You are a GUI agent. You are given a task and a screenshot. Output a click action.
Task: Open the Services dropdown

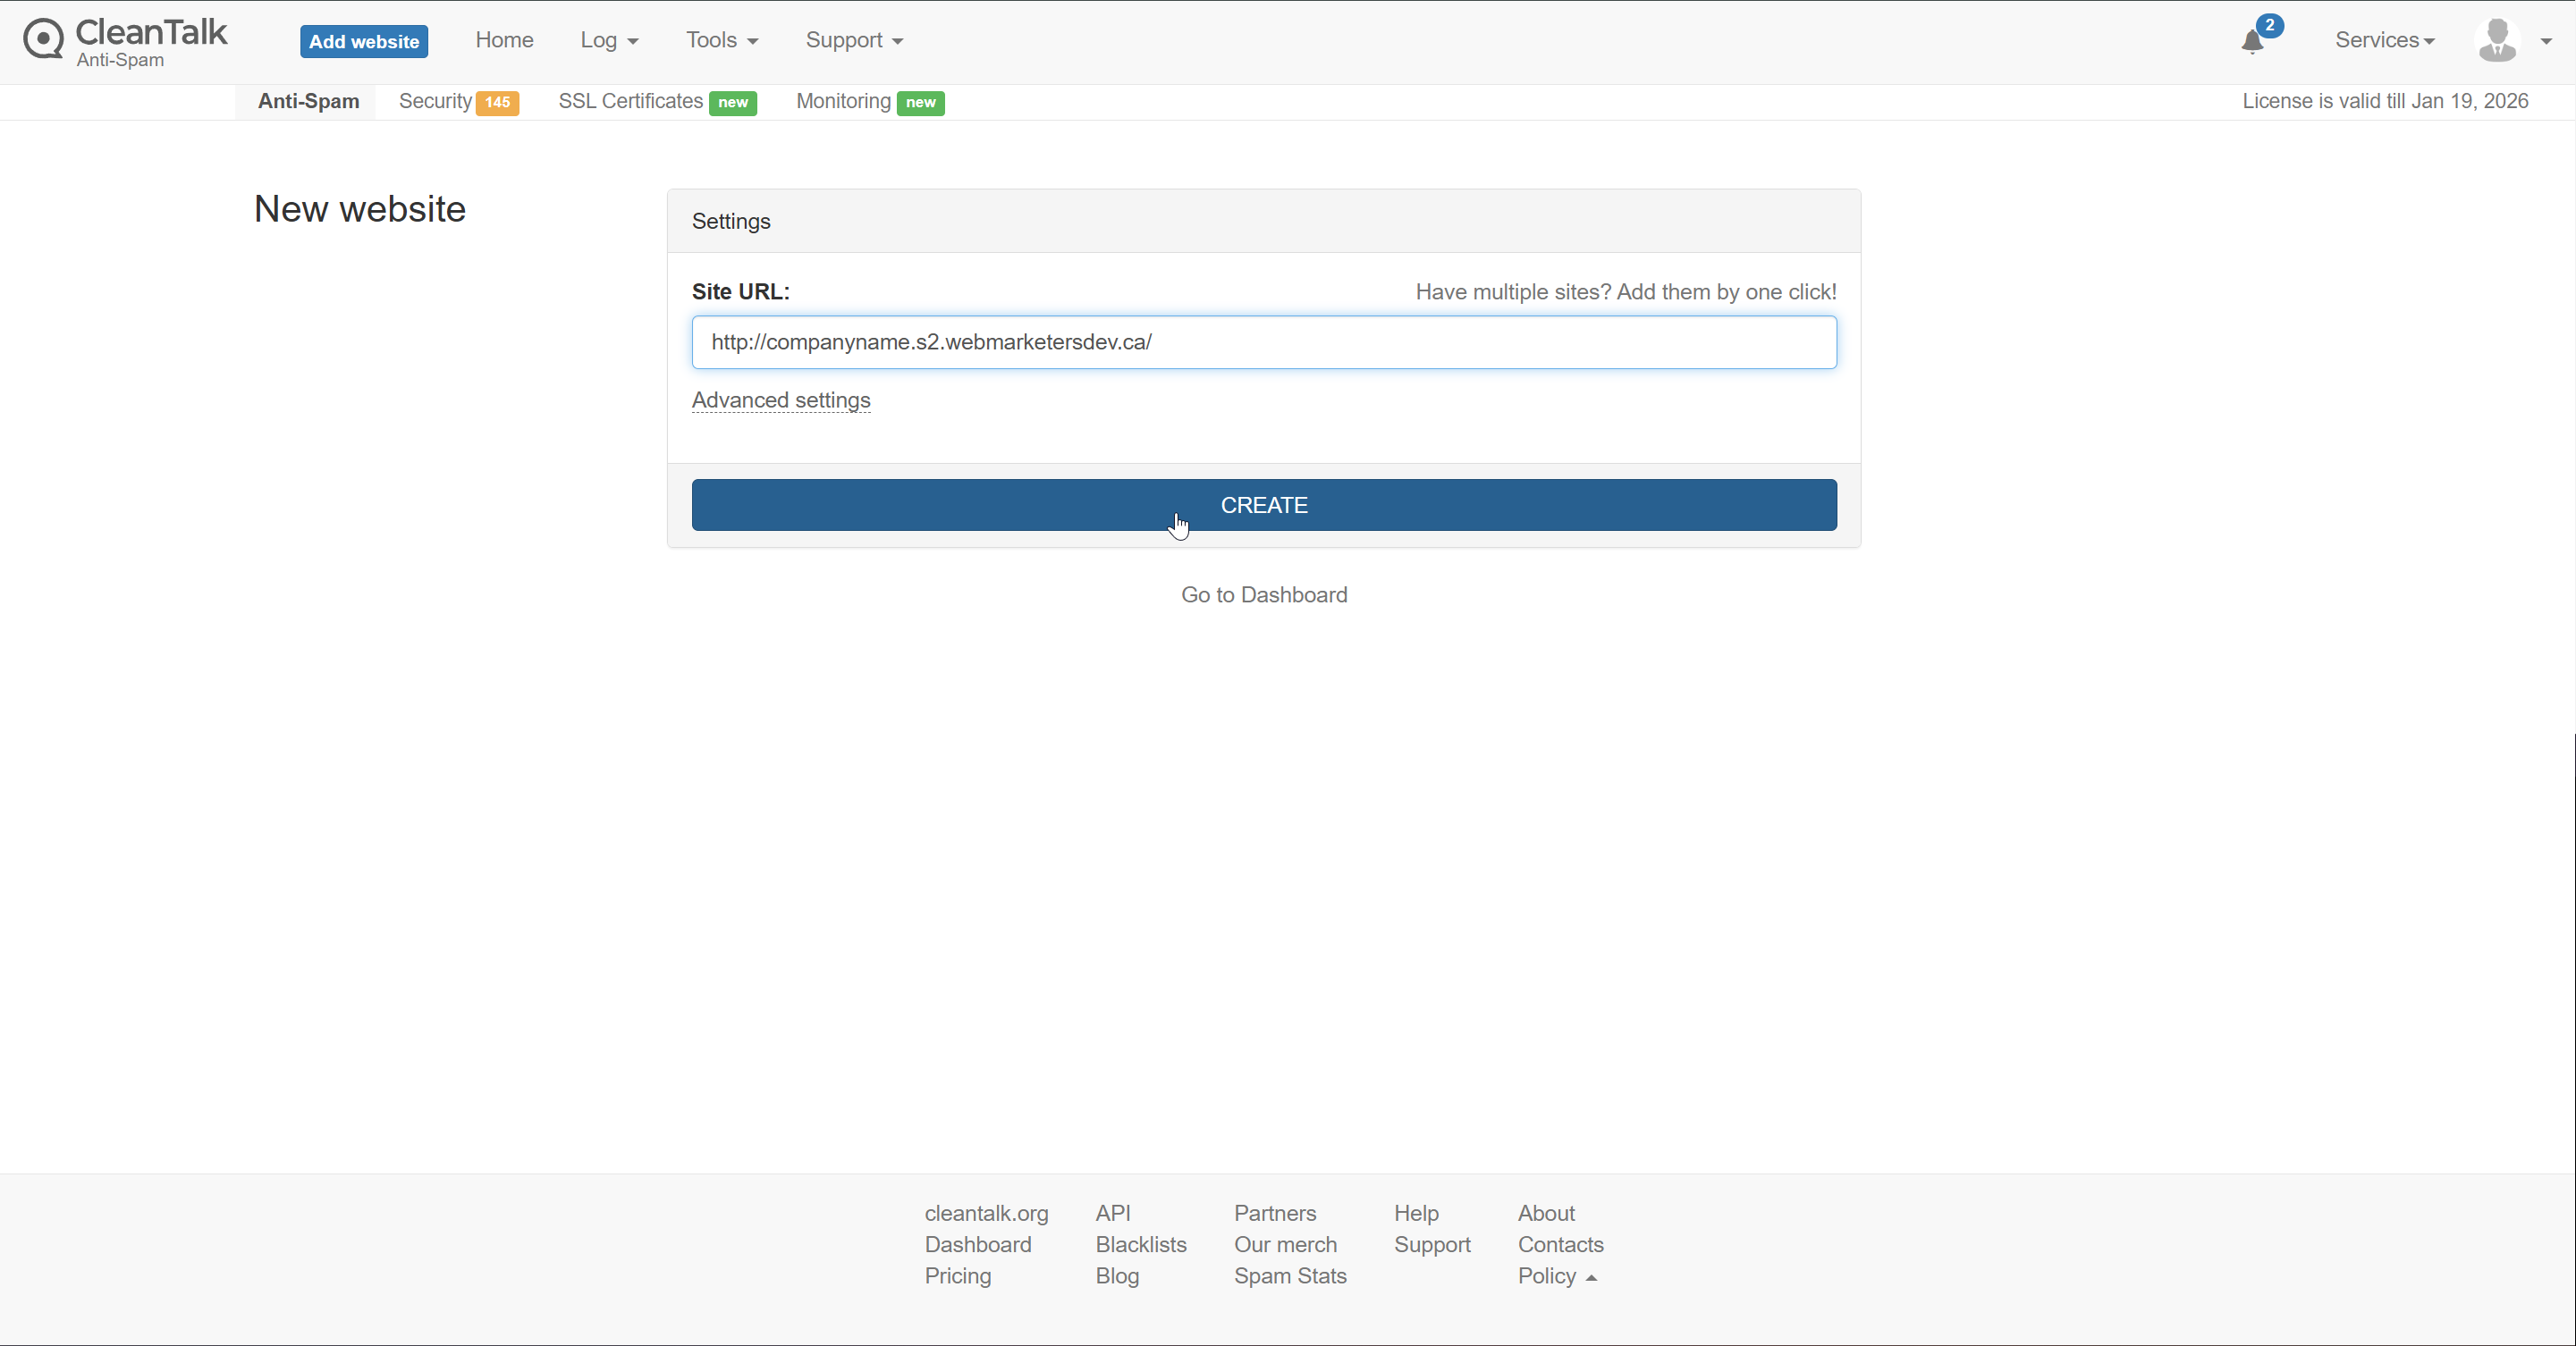click(2384, 40)
